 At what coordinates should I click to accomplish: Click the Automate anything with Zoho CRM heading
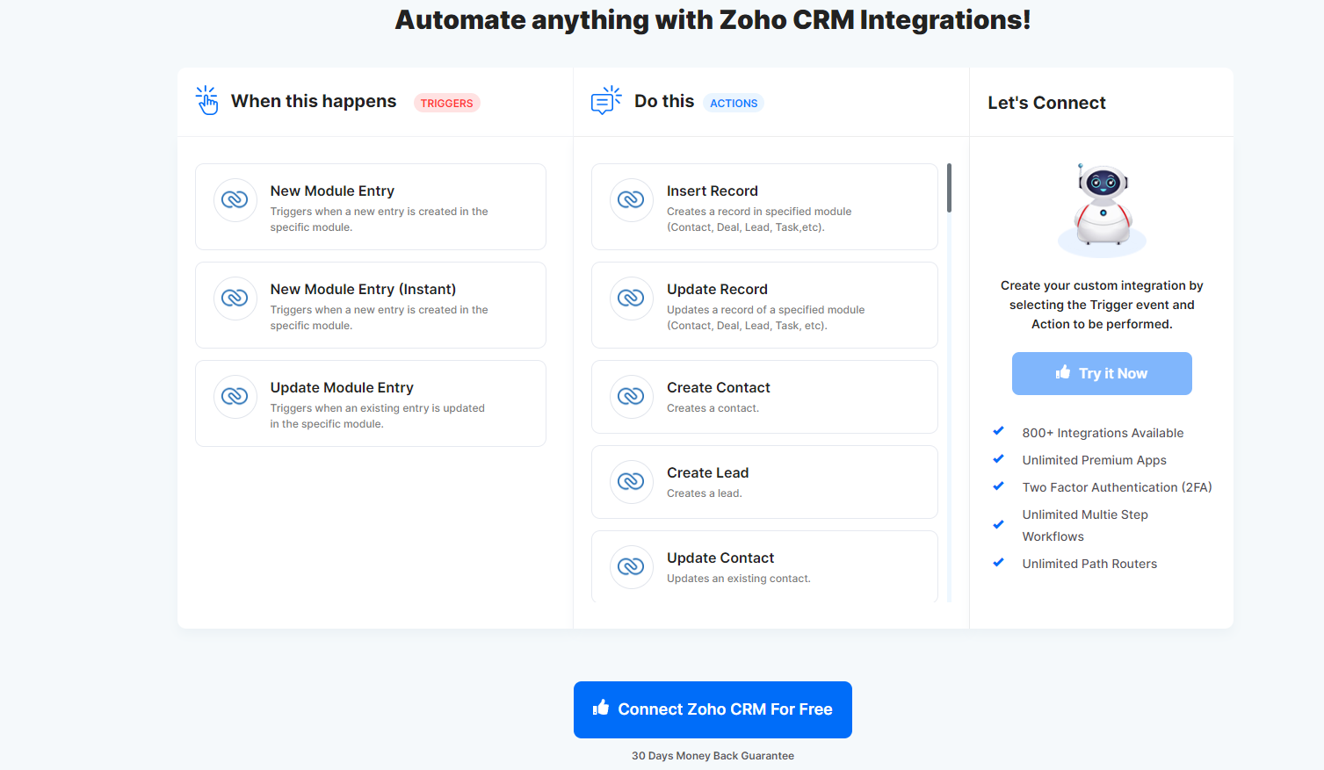tap(713, 19)
